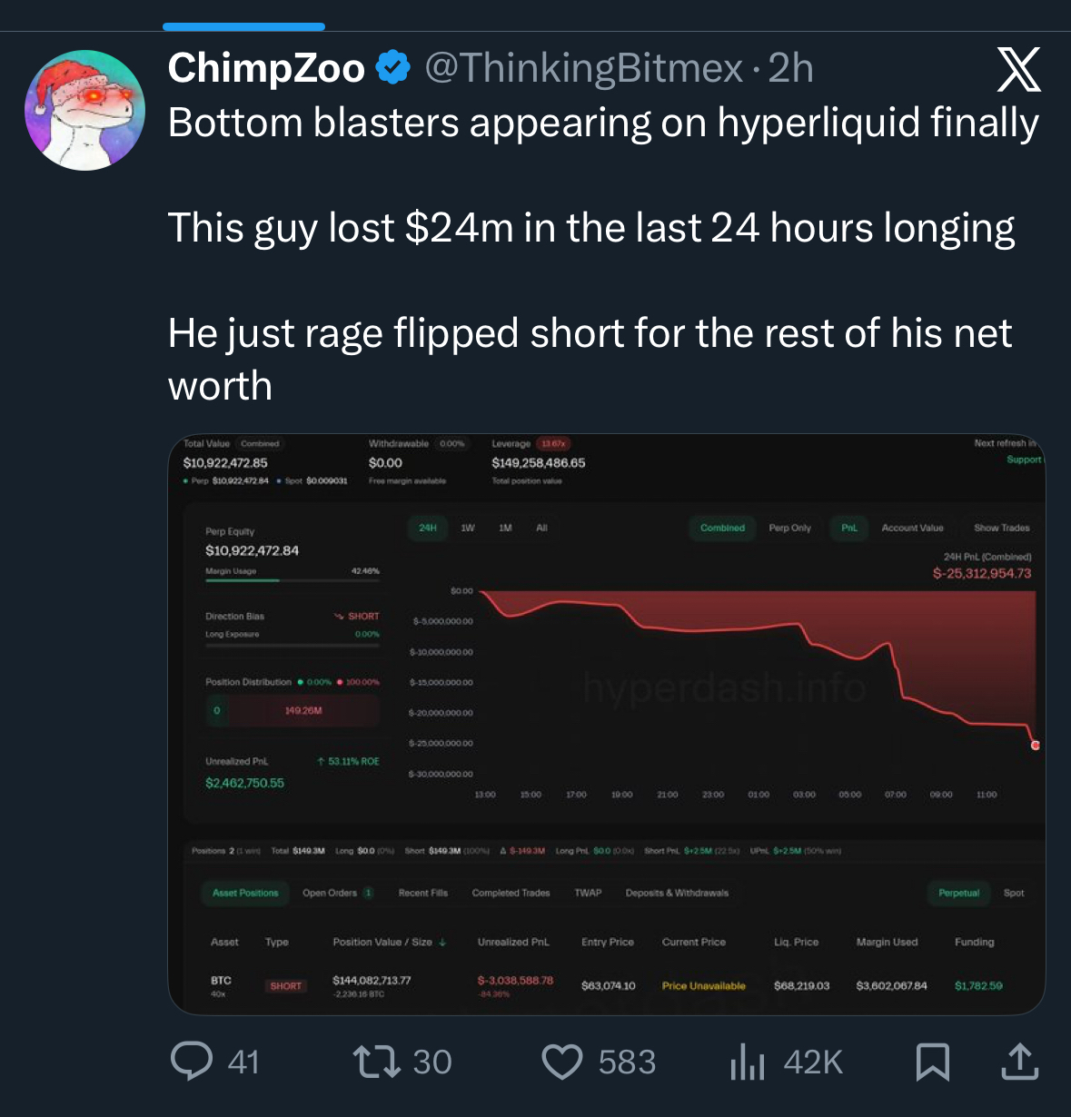This screenshot has width=1071, height=1117.
Task: Click the @ThinkingBitmex handle link
Action: tap(583, 68)
